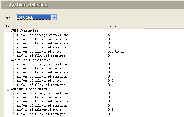184x117 pixels.
Task: Collapse the SMTP Statistics tree node
Action: click(x=8, y=31)
